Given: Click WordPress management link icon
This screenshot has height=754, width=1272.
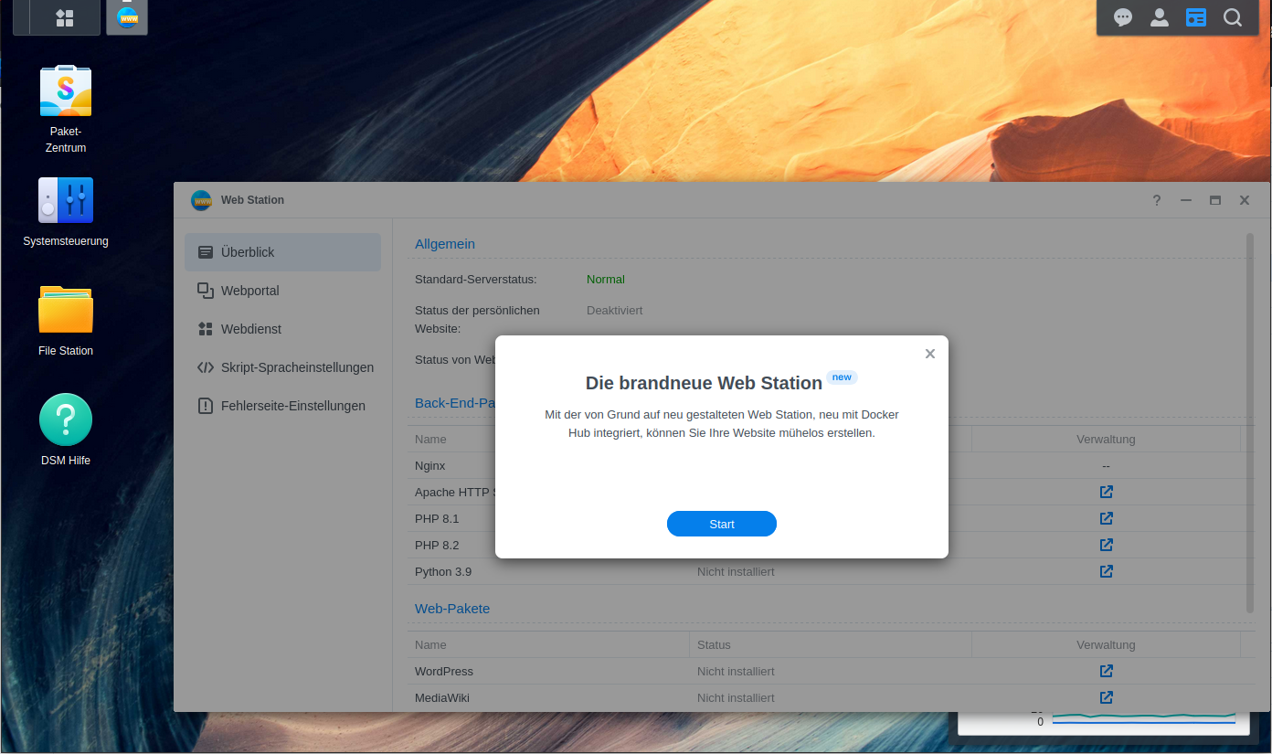Looking at the screenshot, I should [1106, 671].
